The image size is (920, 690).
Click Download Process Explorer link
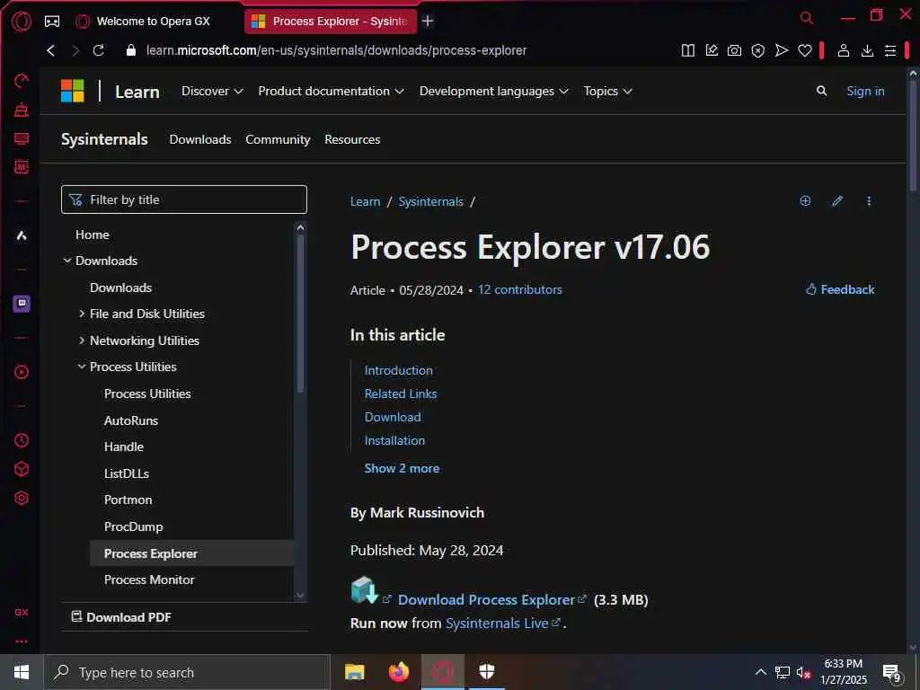tap(486, 599)
